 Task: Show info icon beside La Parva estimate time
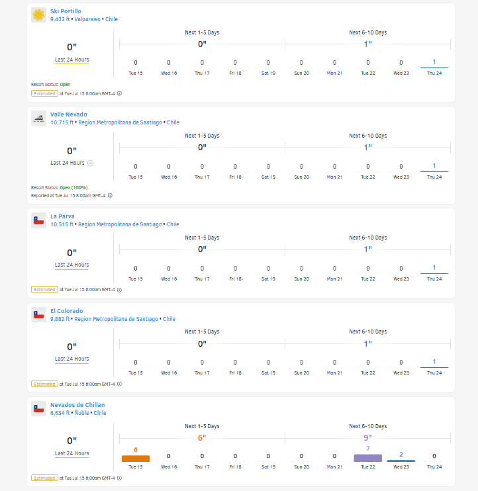(x=119, y=290)
